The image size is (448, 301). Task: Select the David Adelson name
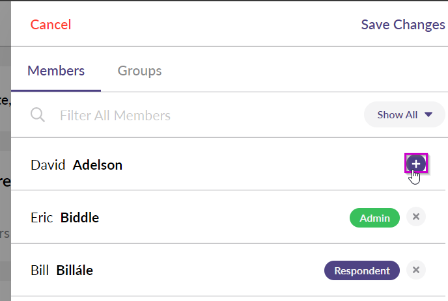tap(77, 165)
